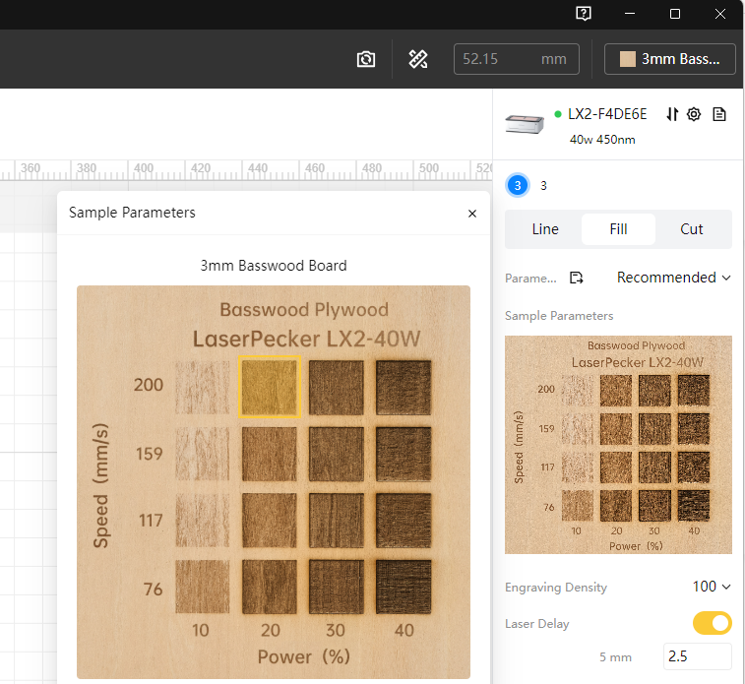Click the basswood color swatch in material button
Viewport: 745px width, 684px height.
tap(628, 59)
